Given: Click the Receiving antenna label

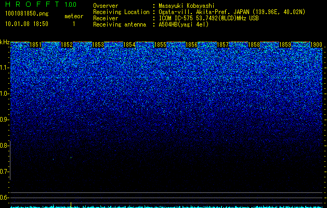Looking at the screenshot, I should click(x=120, y=24).
